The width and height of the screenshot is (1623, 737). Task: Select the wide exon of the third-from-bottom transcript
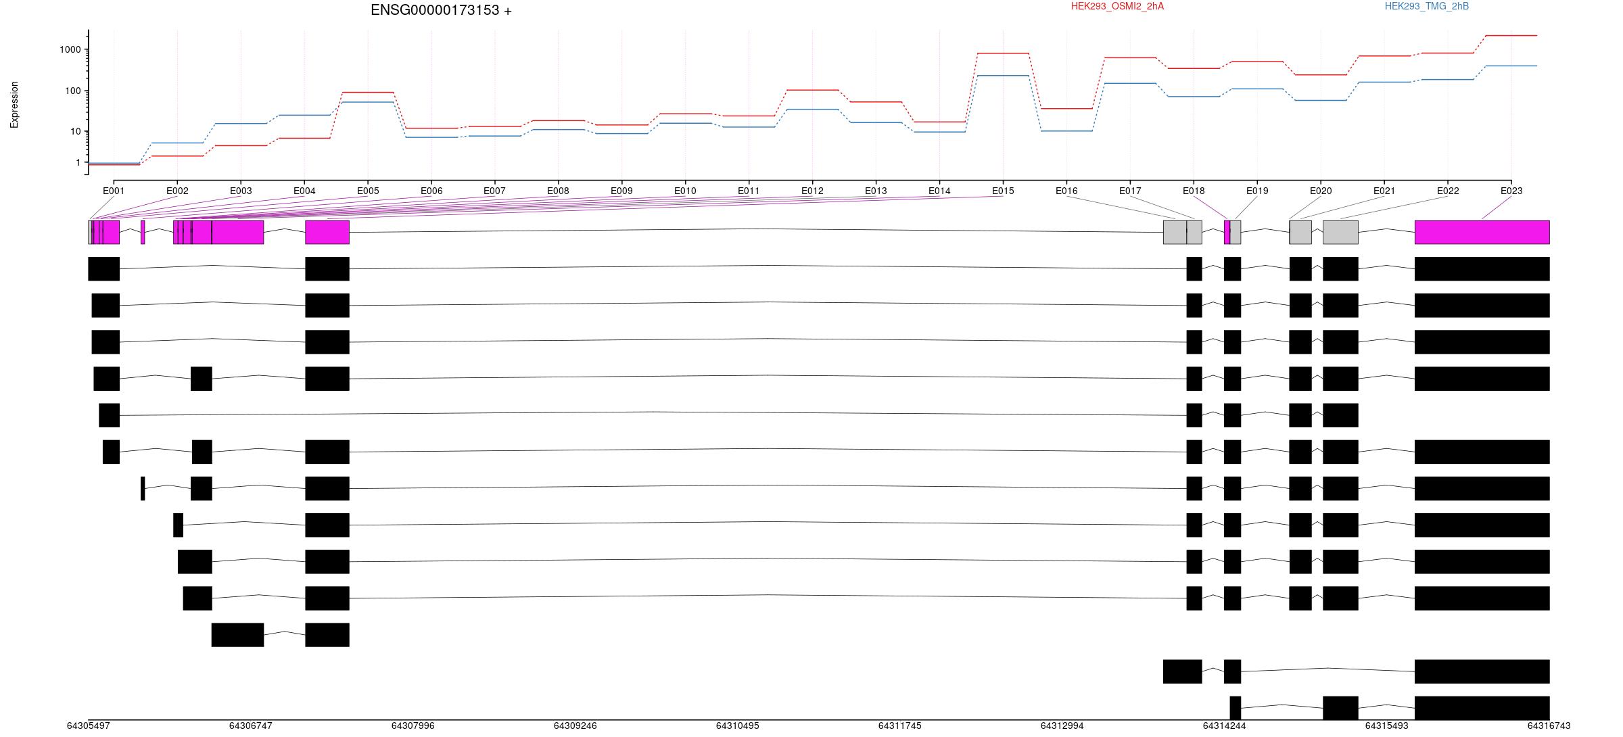237,635
